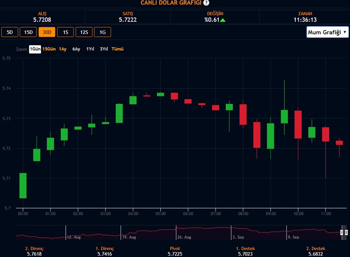Set zoom to 6Ay
The width and height of the screenshot is (350, 257).
pyautogui.click(x=76, y=49)
